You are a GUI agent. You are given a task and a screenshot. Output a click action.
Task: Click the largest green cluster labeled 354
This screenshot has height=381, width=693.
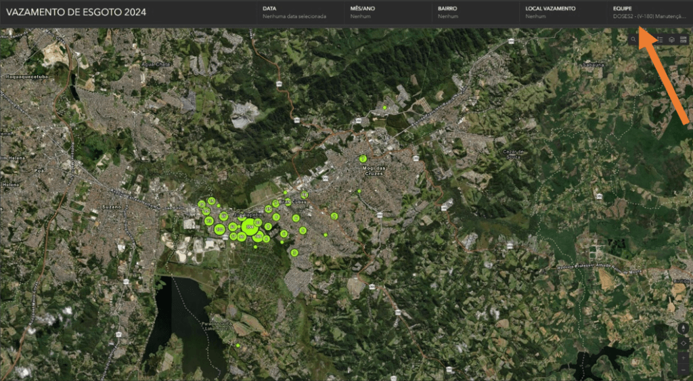pos(250,225)
